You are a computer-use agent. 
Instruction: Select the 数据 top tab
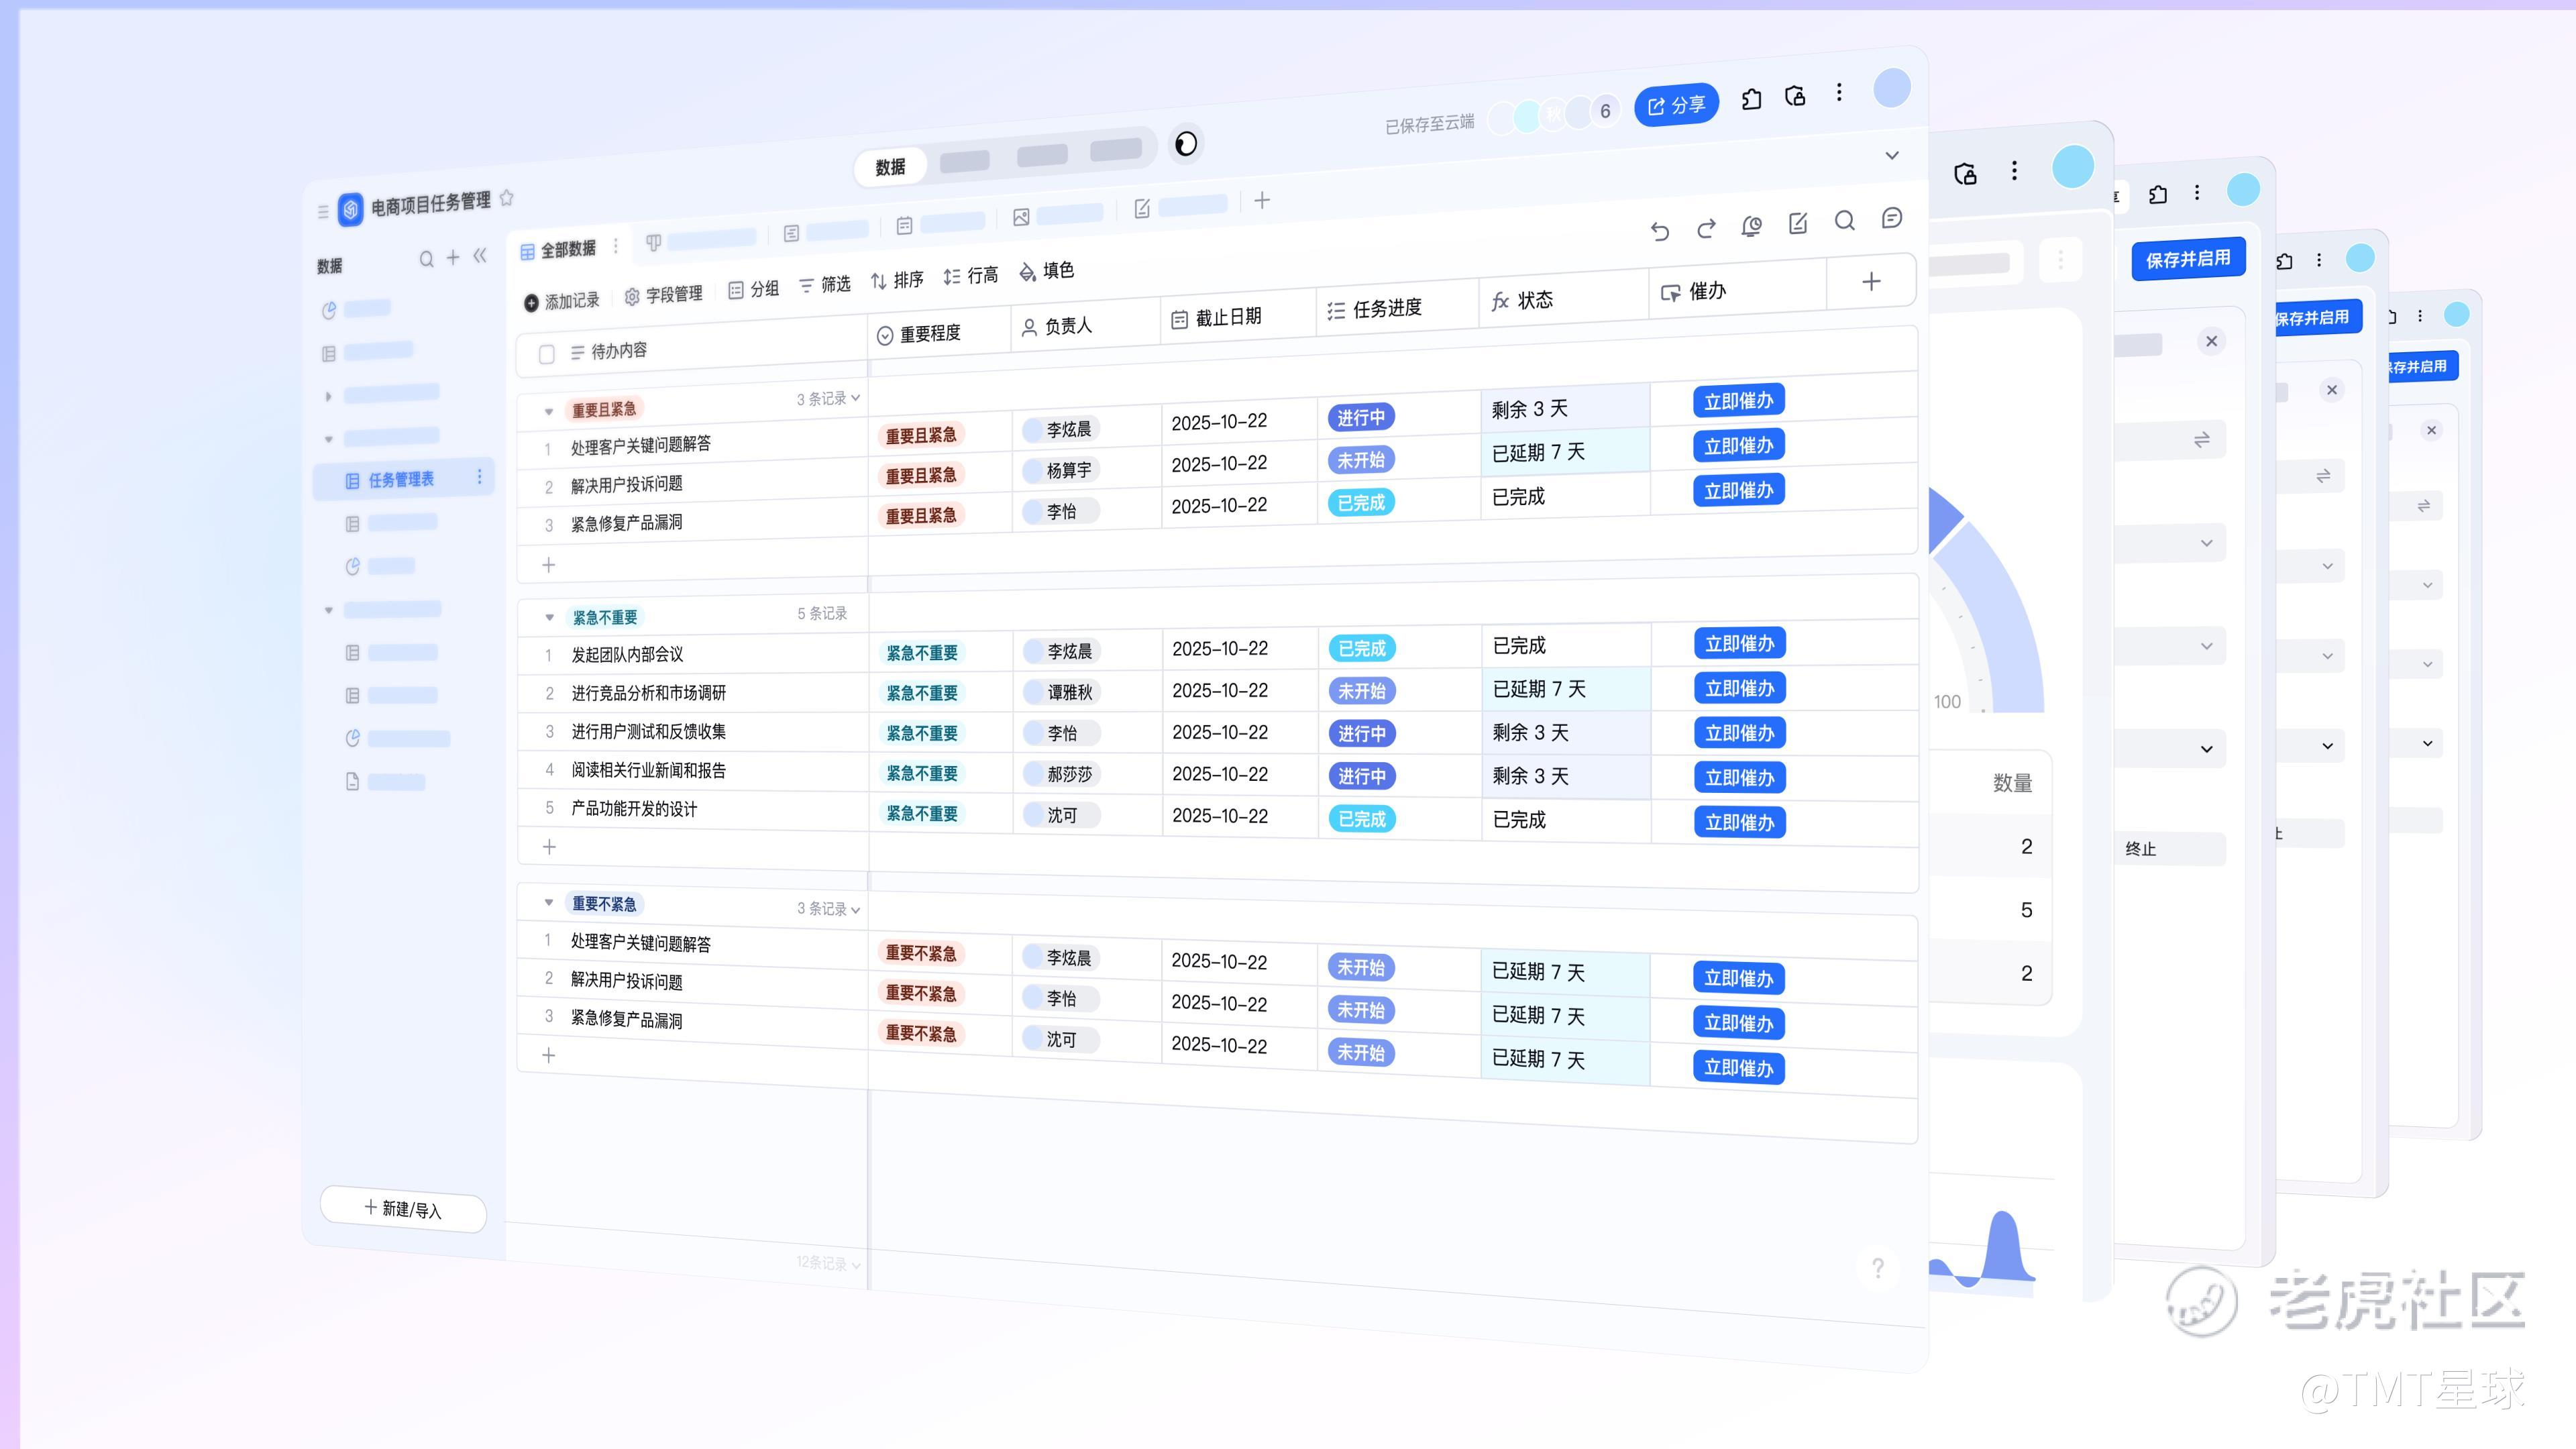[890, 167]
